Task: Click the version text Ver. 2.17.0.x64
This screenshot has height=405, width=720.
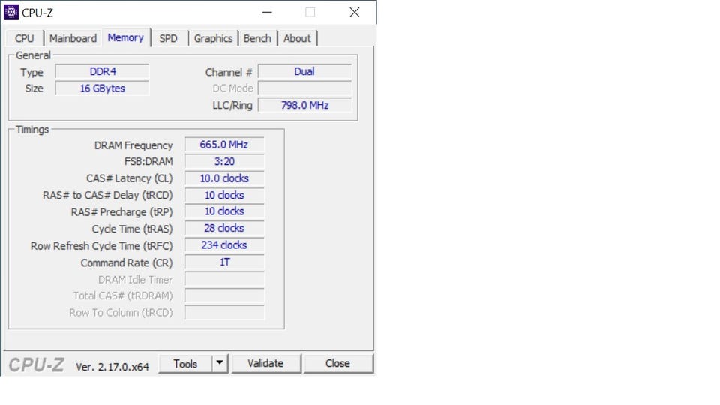Action: pos(112,367)
